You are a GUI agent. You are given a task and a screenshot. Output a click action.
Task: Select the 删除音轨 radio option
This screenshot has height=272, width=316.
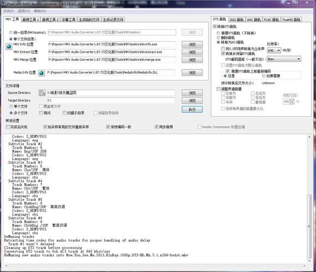218,38
